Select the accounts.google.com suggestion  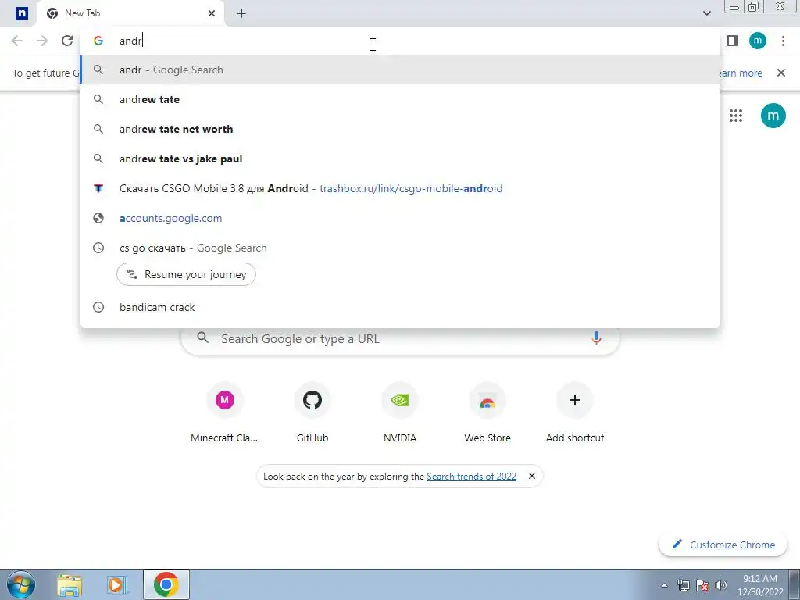(400, 218)
